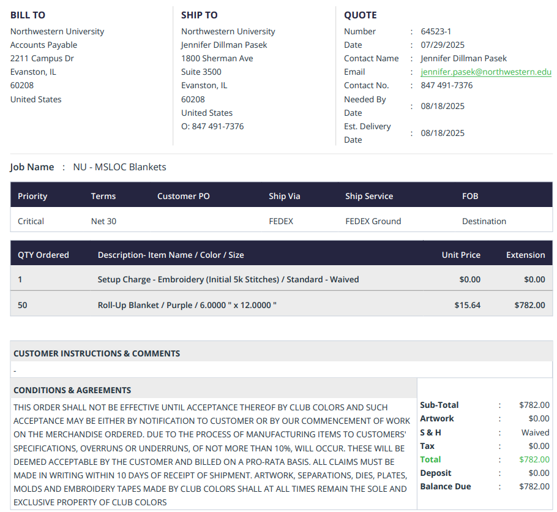
Task: Click the CUSTOMER INSTRUCTIONS & COMMENTS header
Action: [x=97, y=353]
